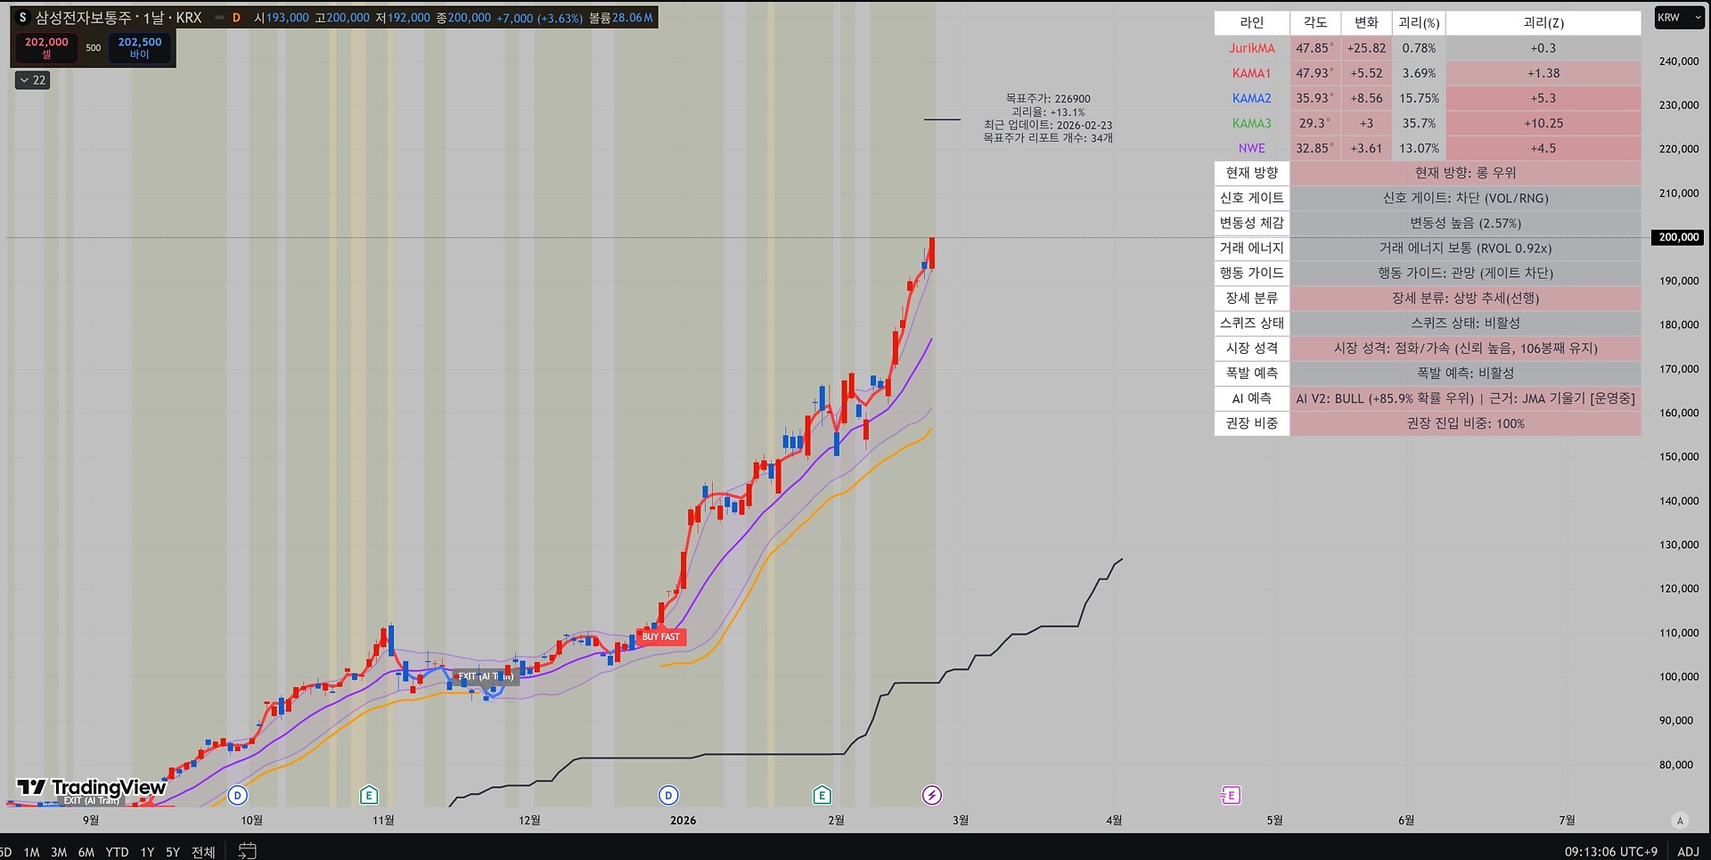This screenshot has height=860, width=1711.
Task: Click the 괴리(Z) column header
Action: (1543, 22)
